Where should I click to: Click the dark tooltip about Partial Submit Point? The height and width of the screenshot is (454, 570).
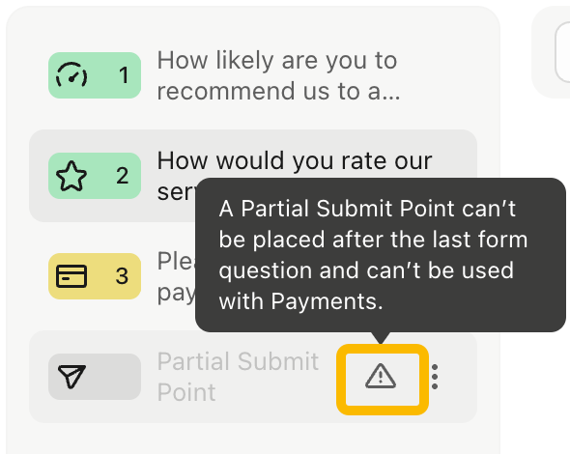381,255
